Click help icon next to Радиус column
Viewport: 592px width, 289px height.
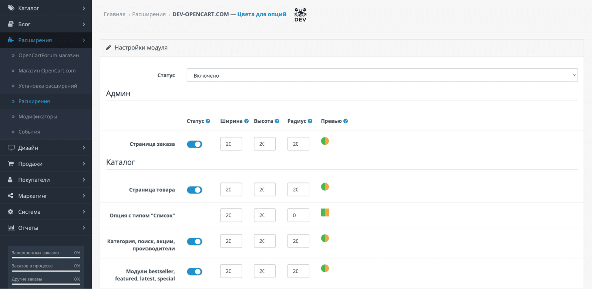[x=310, y=121]
